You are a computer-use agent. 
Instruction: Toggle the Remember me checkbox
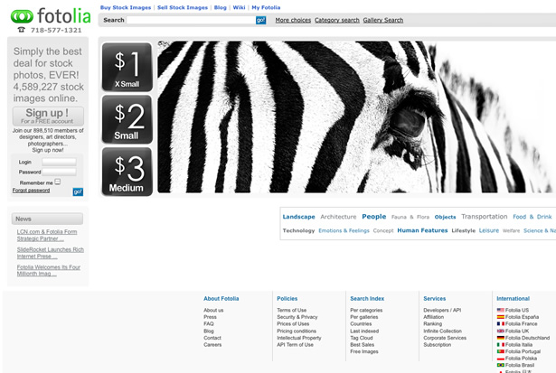click(x=58, y=182)
